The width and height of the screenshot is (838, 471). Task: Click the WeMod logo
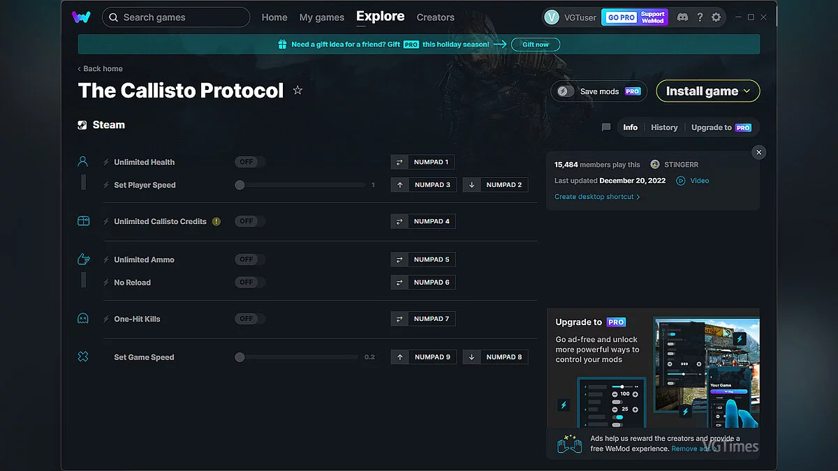[82, 17]
